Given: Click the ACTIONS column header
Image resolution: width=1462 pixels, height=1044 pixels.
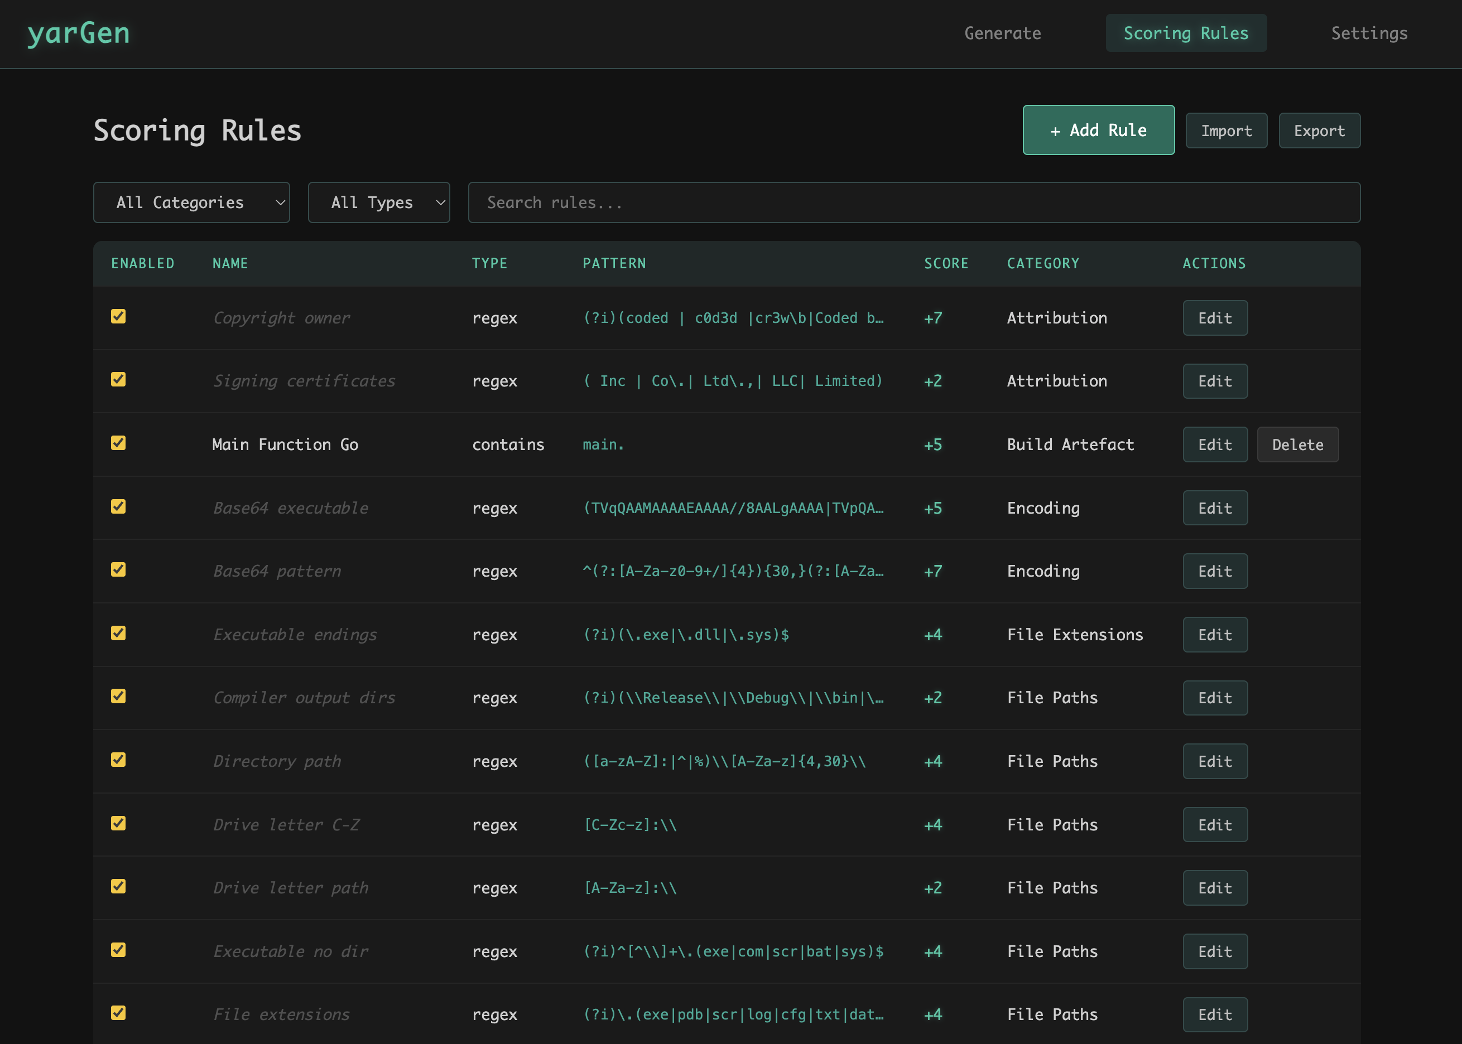Looking at the screenshot, I should (1214, 264).
